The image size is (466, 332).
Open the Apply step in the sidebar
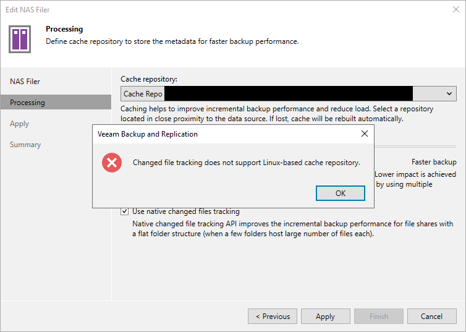(x=19, y=124)
